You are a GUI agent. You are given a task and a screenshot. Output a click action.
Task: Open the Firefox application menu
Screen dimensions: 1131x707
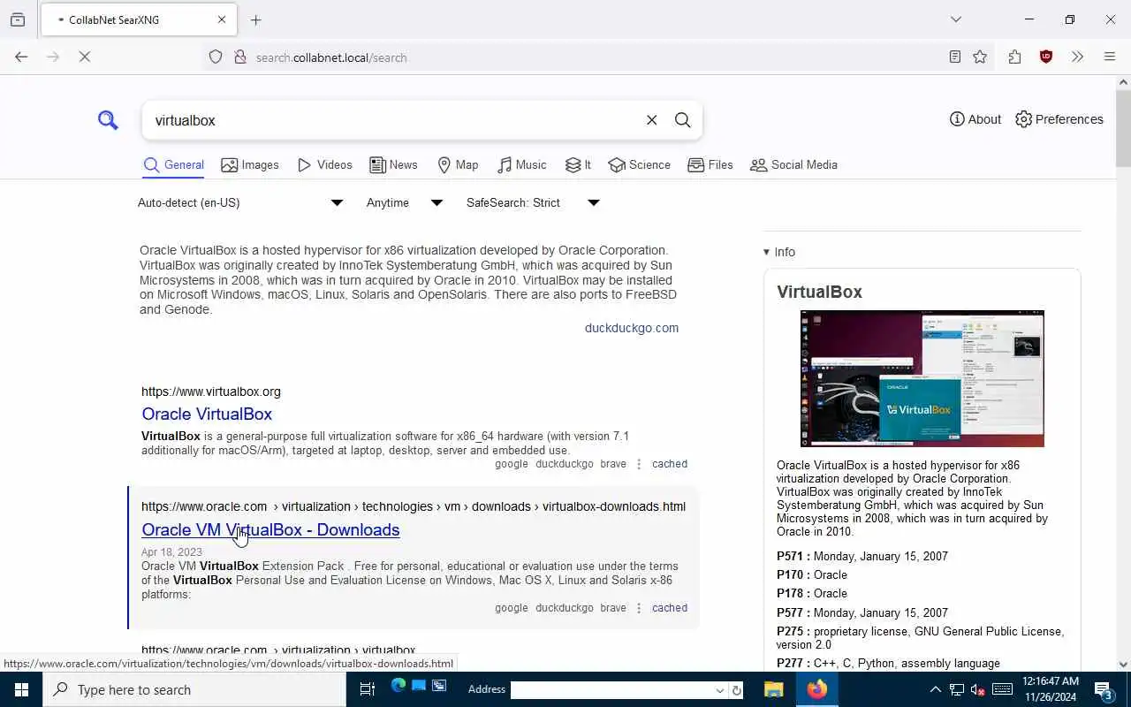[x=1110, y=57]
